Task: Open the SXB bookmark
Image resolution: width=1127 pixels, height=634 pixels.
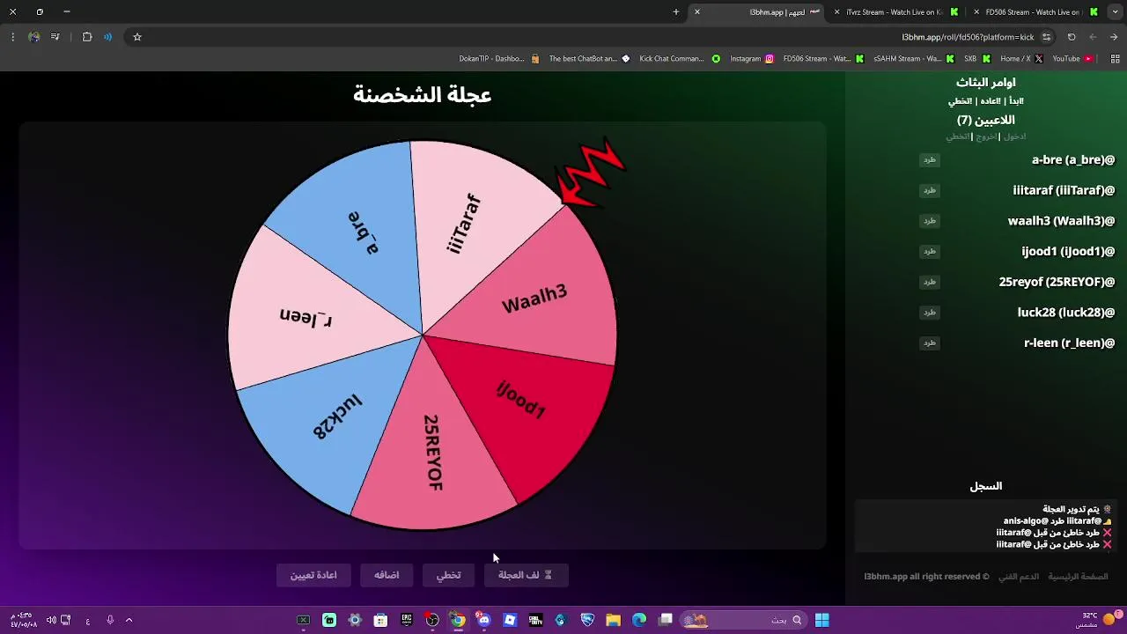Action: tap(977, 59)
